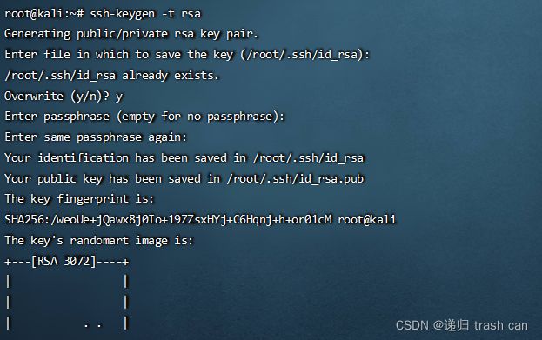Click root@kali at the end of the fingerprint line
The image size is (542, 340).
[x=367, y=220]
